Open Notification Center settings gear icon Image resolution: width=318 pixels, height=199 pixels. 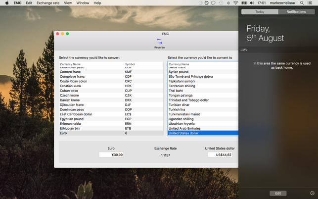312,193
